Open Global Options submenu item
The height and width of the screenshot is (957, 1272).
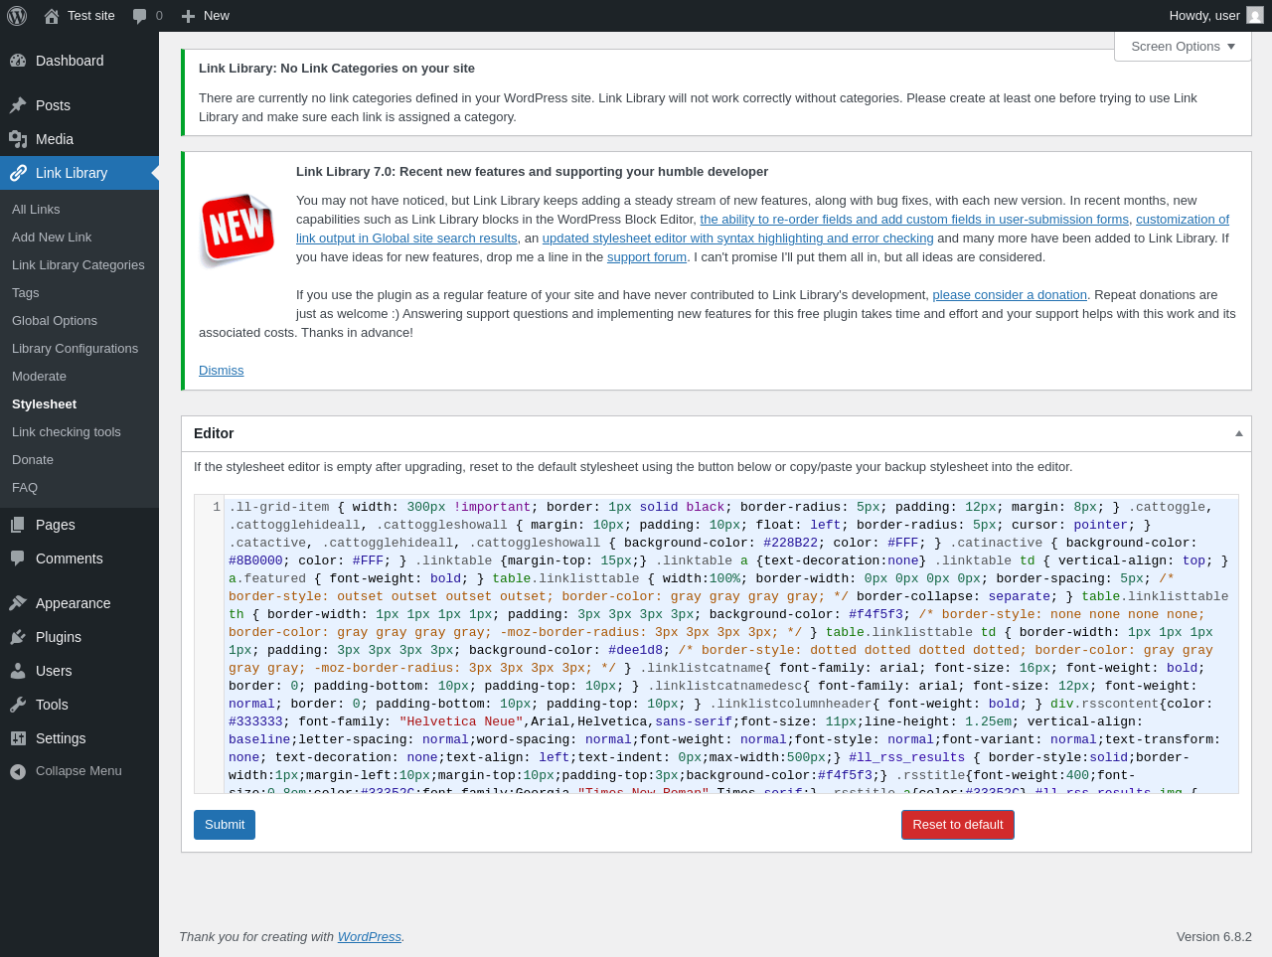[55, 321]
